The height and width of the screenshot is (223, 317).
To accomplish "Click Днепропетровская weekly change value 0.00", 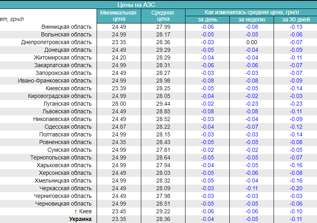I will (252, 42).
